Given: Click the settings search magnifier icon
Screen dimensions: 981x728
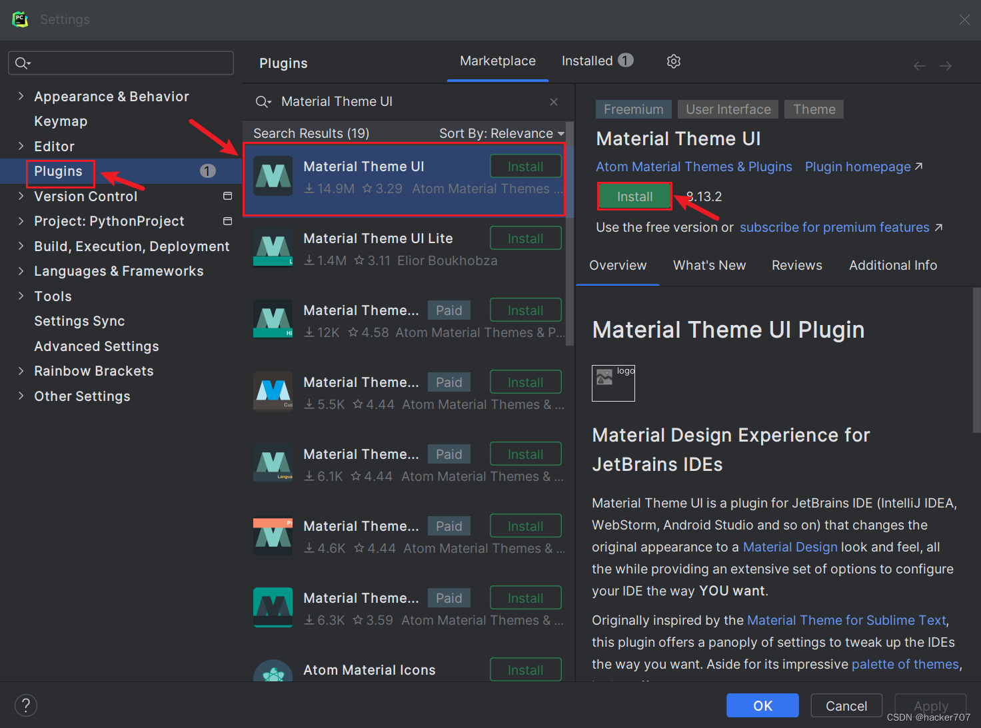Looking at the screenshot, I should [23, 63].
